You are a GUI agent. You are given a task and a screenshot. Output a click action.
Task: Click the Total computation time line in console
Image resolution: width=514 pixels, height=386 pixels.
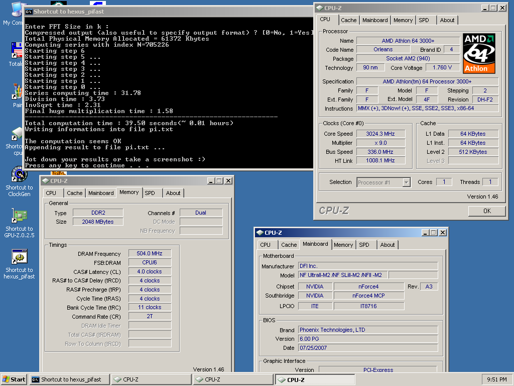tap(129, 123)
